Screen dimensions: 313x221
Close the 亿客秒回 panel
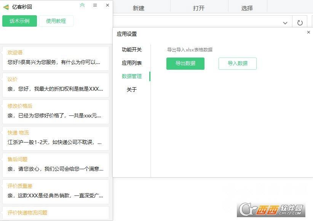(107, 5)
